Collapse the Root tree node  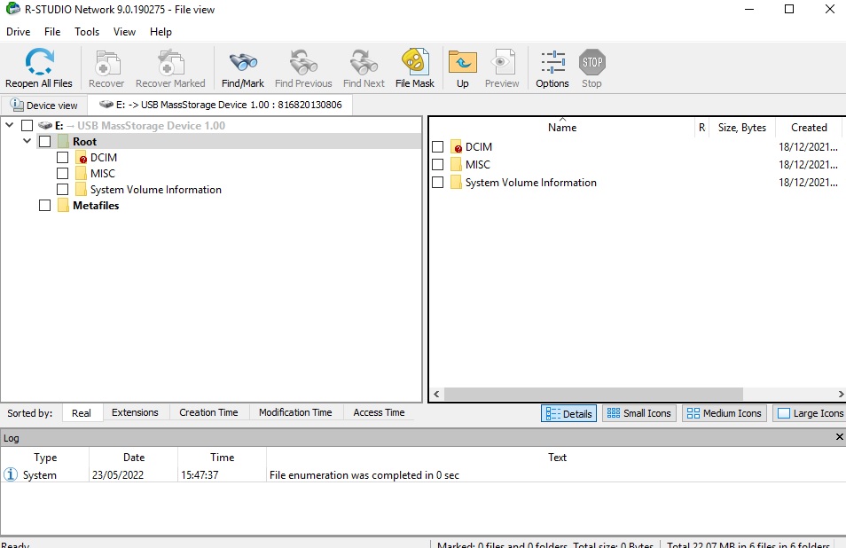(x=27, y=141)
